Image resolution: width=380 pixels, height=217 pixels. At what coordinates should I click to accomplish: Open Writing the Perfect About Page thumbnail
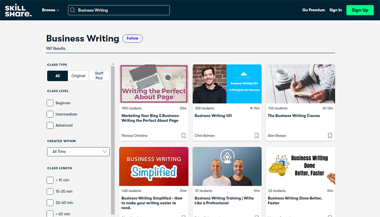pyautogui.click(x=154, y=84)
